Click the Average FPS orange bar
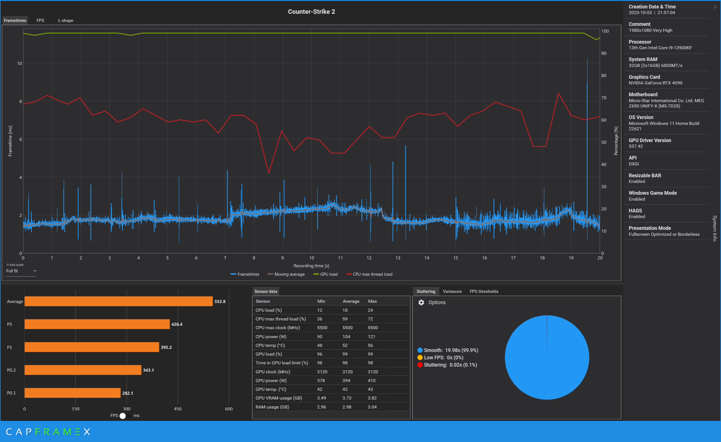721x442 pixels. (118, 301)
